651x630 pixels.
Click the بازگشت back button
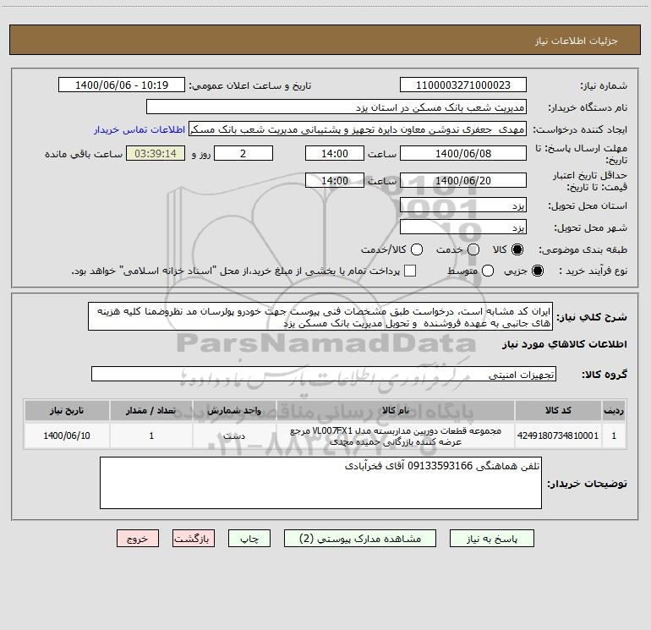click(x=194, y=539)
